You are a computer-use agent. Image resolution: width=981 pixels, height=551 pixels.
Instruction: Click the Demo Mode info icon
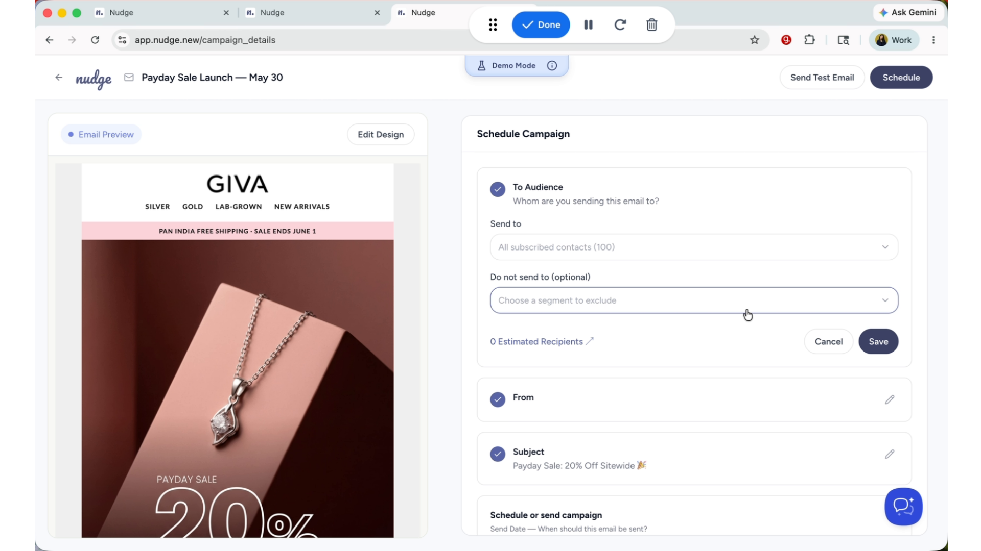tap(552, 65)
